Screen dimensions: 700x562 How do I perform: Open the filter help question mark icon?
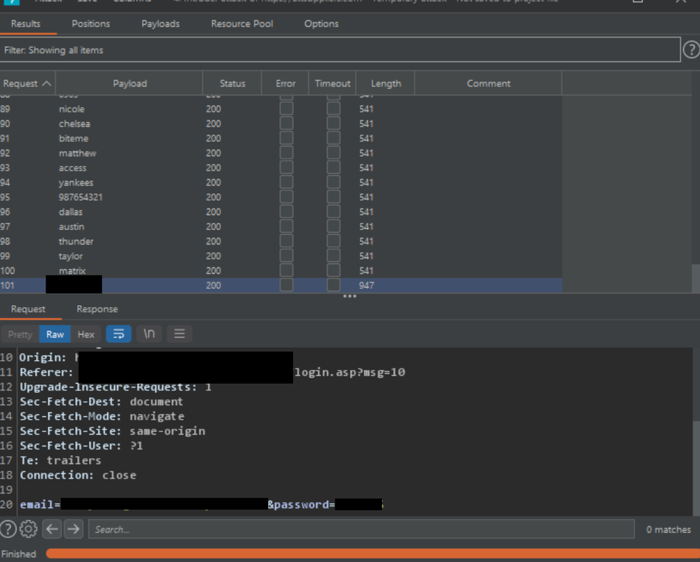click(692, 49)
